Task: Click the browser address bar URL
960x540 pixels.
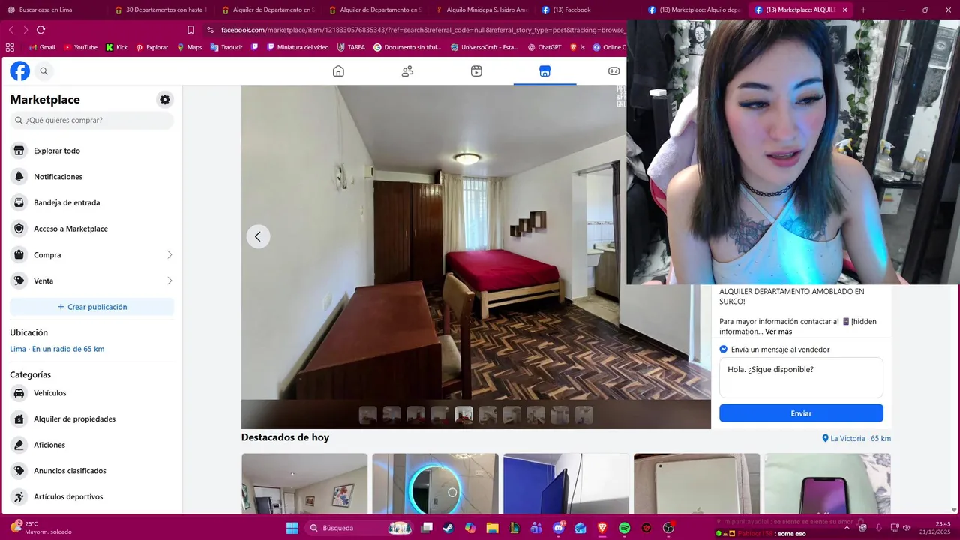Action: pos(423,30)
